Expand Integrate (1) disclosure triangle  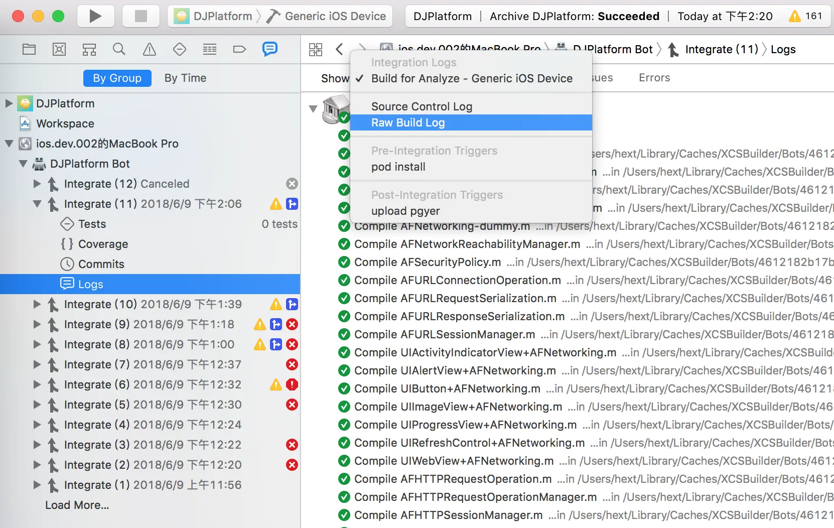coord(37,485)
